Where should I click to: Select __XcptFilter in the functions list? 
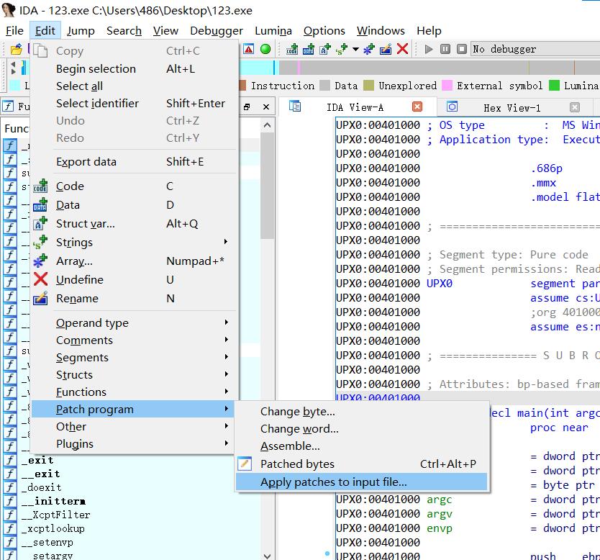point(55,515)
